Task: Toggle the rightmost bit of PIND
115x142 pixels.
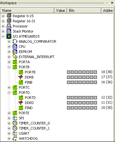Action: [x=95, y=108]
